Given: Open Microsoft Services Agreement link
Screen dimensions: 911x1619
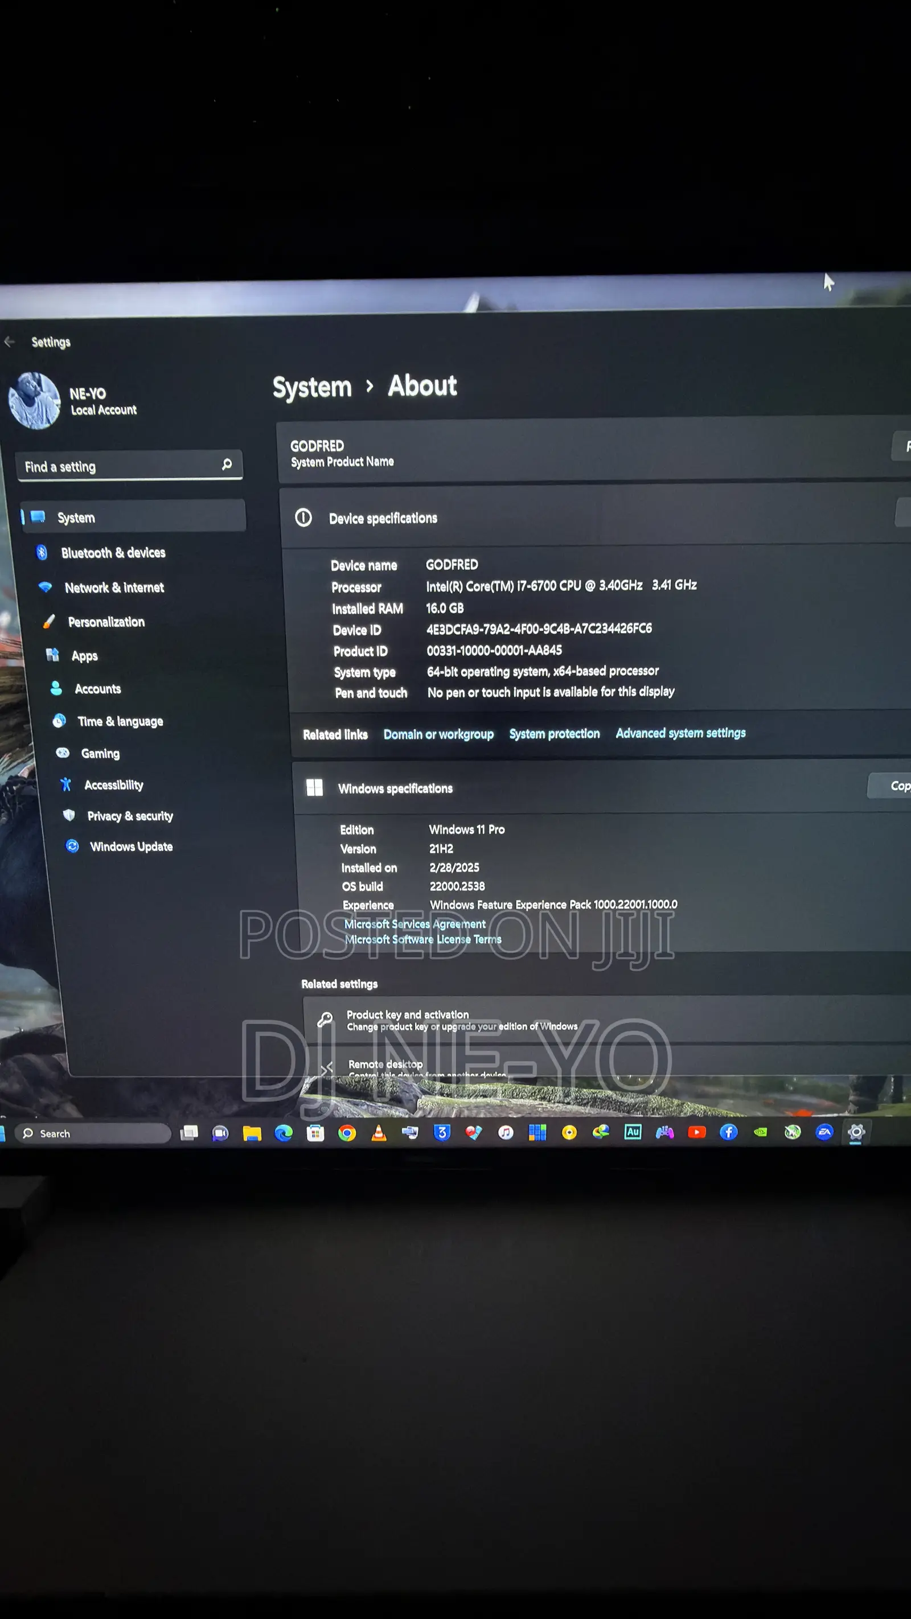Looking at the screenshot, I should coord(415,924).
